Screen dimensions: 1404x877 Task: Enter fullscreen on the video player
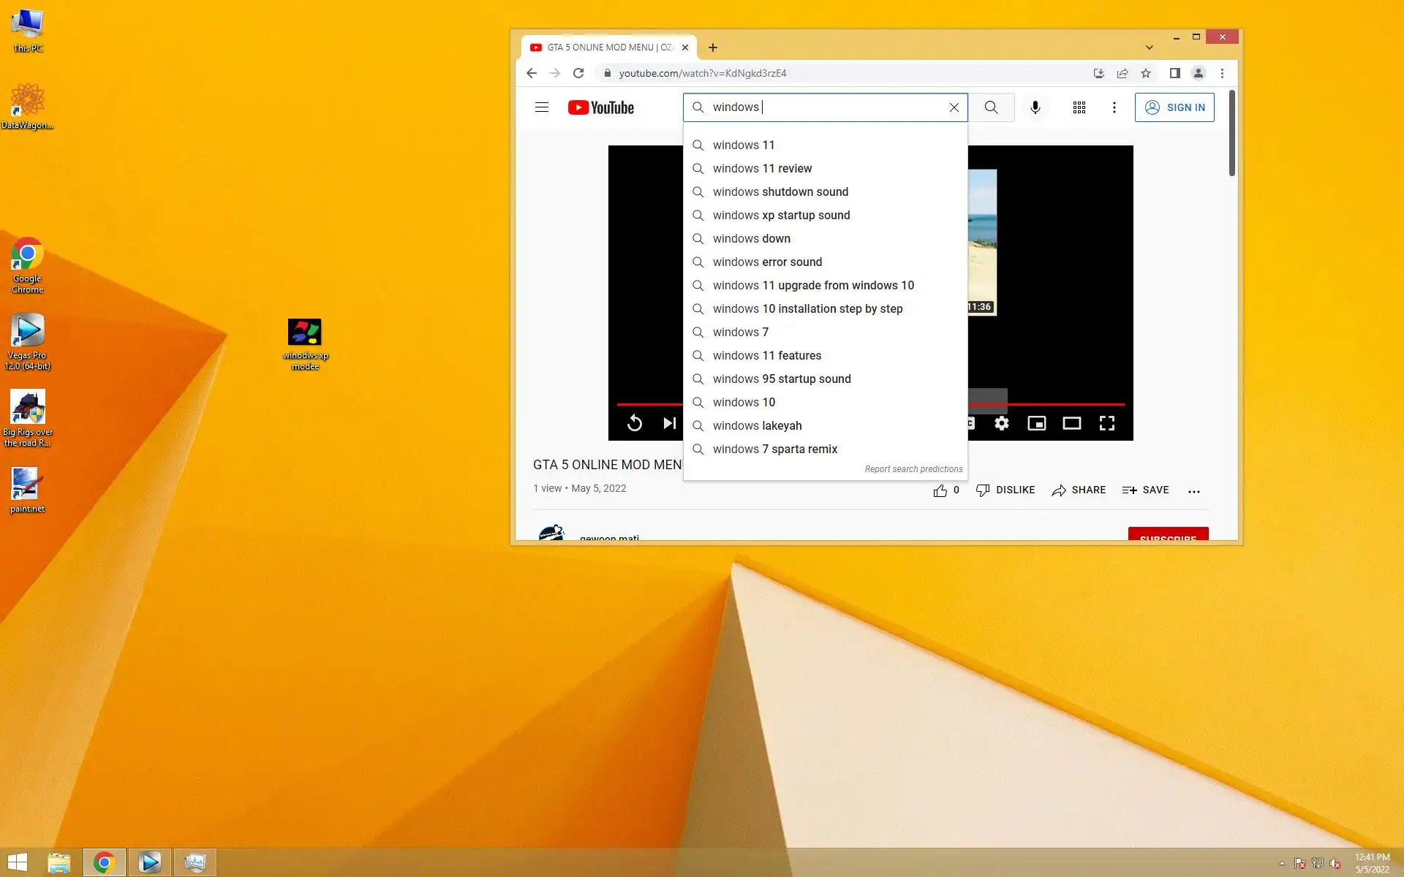pos(1106,423)
